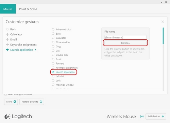Choose Keystroke assignment radio in action list

pyautogui.click(x=65, y=68)
